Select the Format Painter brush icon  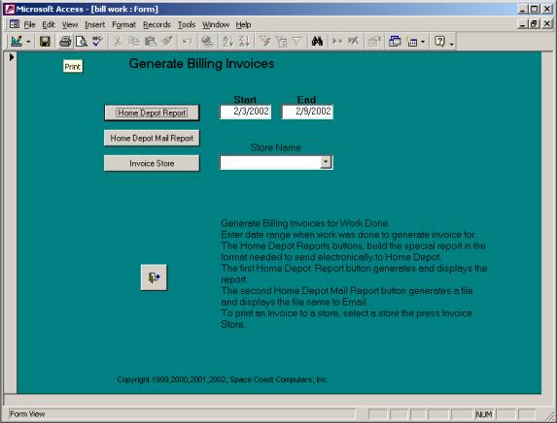click(167, 42)
